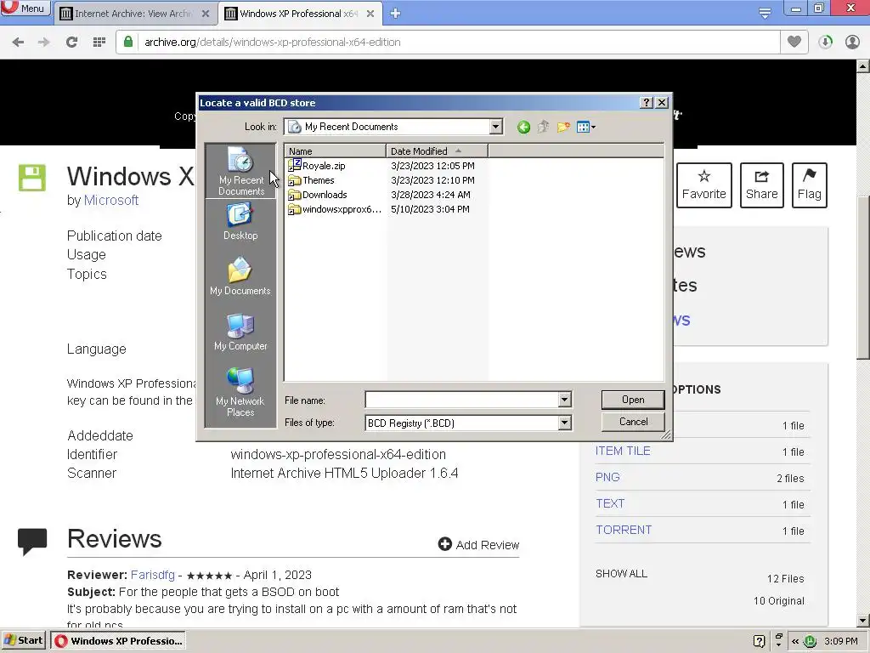
Task: Open My Recent Documents in places bar
Action: click(240, 171)
